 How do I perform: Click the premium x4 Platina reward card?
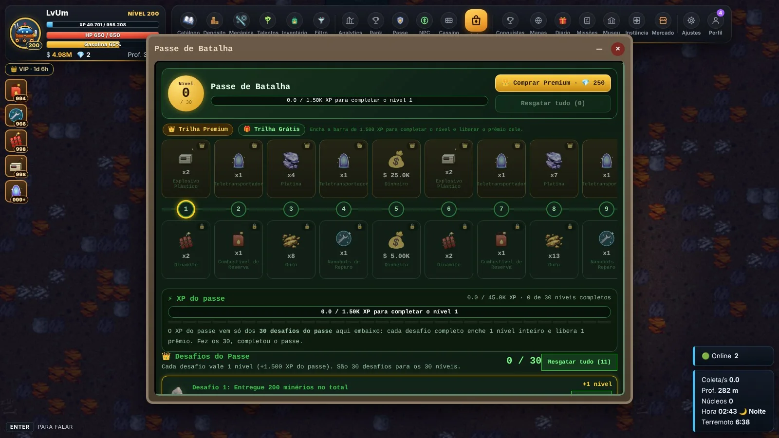point(291,169)
